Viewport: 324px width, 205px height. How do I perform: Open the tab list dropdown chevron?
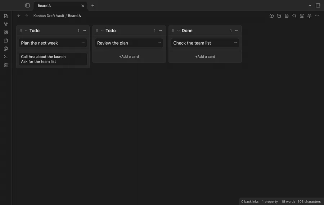point(310,5)
